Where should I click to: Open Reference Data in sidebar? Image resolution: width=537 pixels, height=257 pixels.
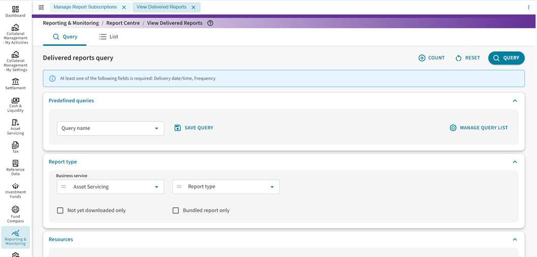pyautogui.click(x=15, y=167)
